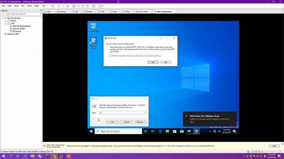
Task: Click the guest Windows Start button
Action: pos(91,131)
